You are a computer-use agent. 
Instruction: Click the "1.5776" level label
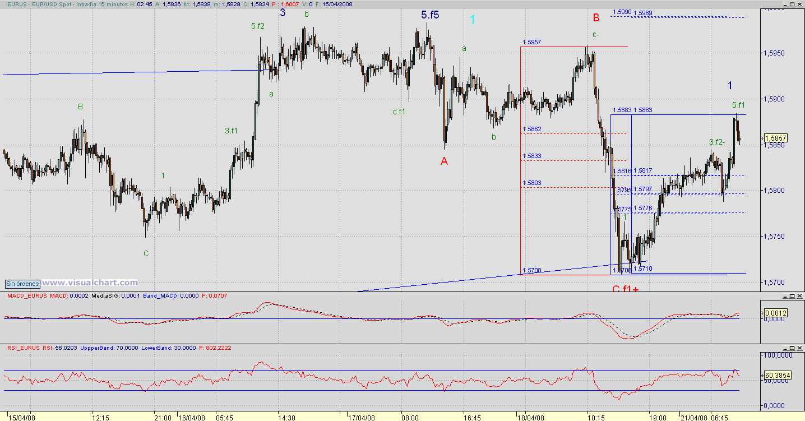[642, 209]
